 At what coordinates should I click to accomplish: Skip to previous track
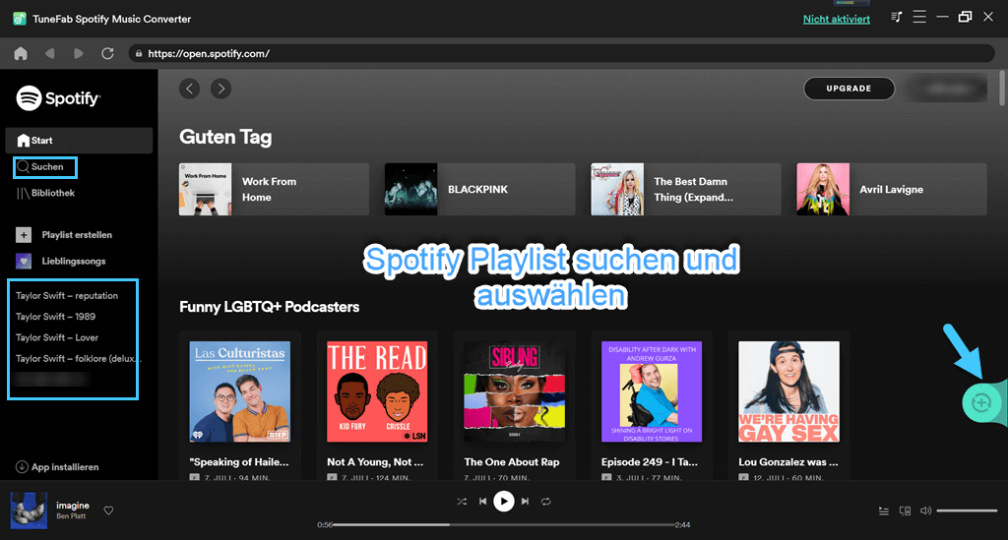pyautogui.click(x=482, y=502)
